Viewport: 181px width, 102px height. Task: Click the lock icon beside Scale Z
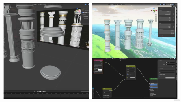(173, 28)
